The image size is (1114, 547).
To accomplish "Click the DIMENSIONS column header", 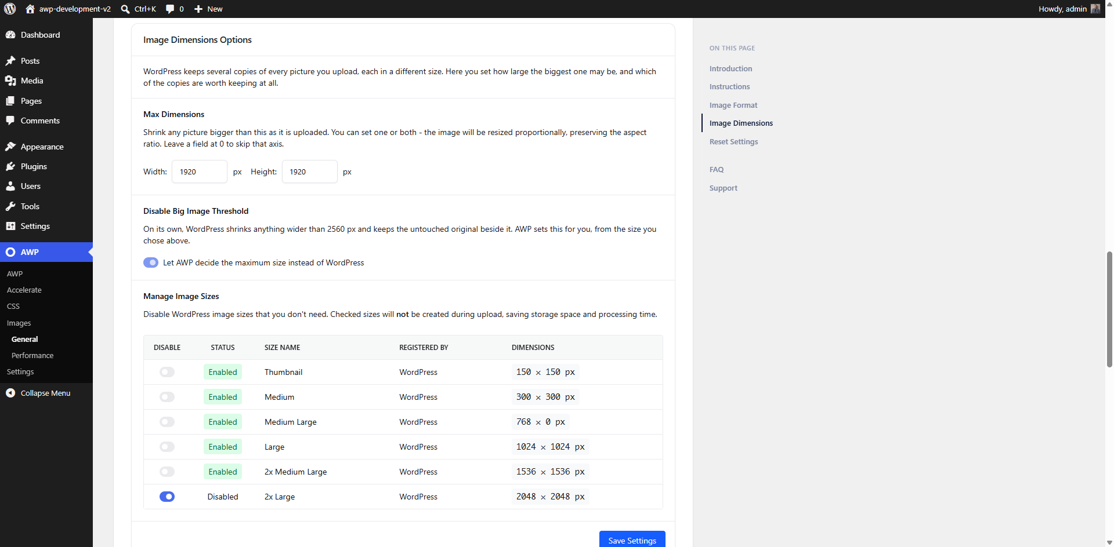I will point(533,348).
